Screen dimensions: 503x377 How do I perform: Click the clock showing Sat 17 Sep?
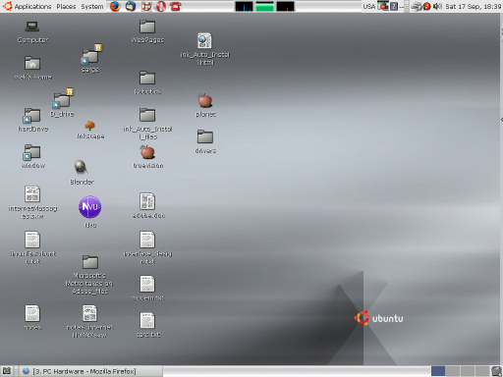click(x=473, y=6)
